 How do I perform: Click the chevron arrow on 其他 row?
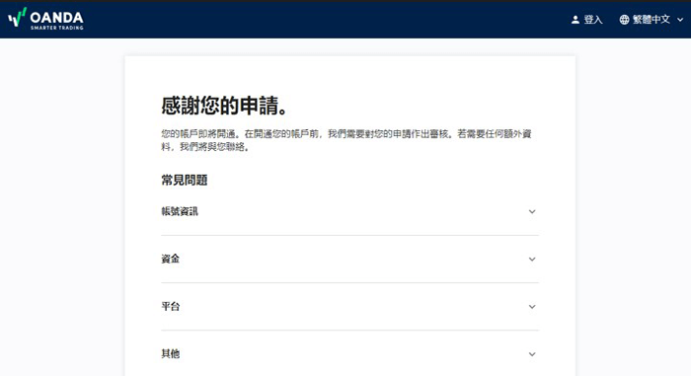pos(532,354)
